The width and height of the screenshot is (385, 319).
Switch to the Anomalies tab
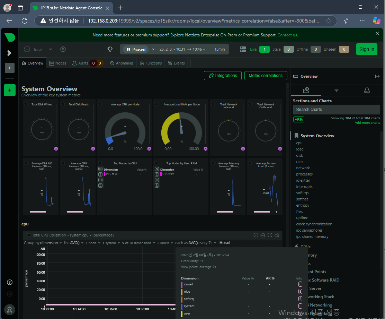[x=122, y=63]
